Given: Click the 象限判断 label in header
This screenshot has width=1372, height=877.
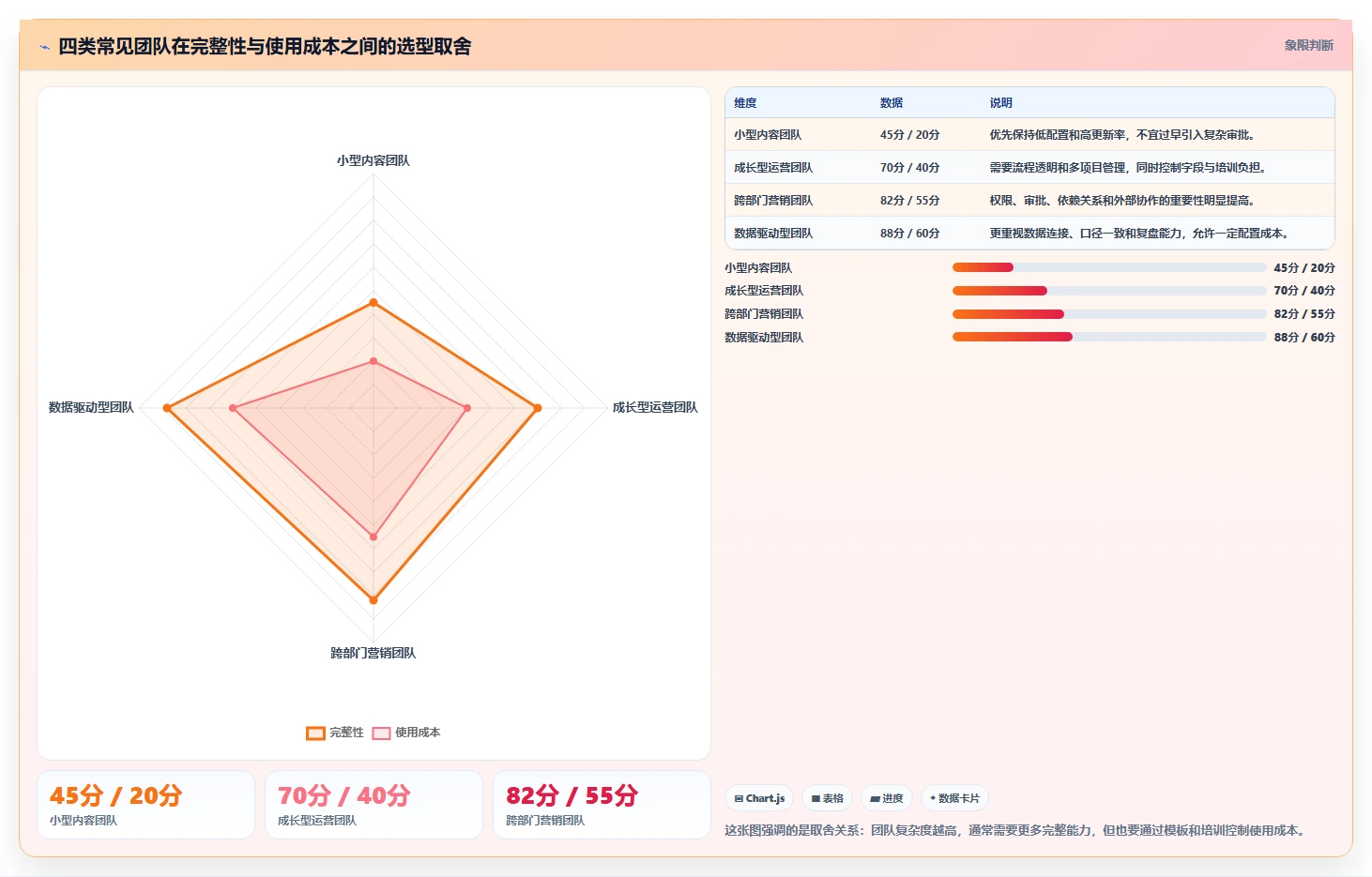Looking at the screenshot, I should click(x=1308, y=45).
